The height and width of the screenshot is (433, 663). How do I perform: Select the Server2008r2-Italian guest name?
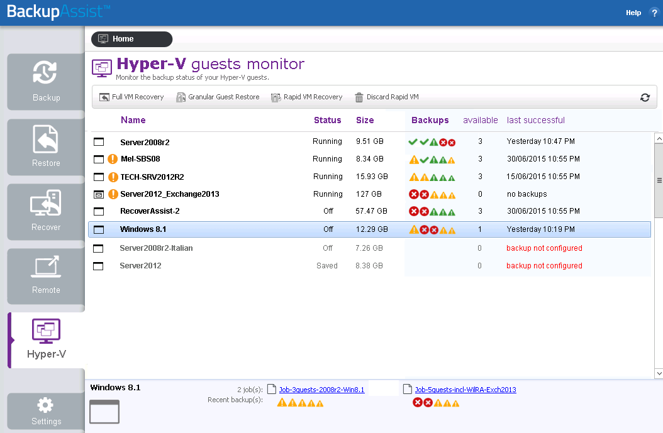[156, 248]
